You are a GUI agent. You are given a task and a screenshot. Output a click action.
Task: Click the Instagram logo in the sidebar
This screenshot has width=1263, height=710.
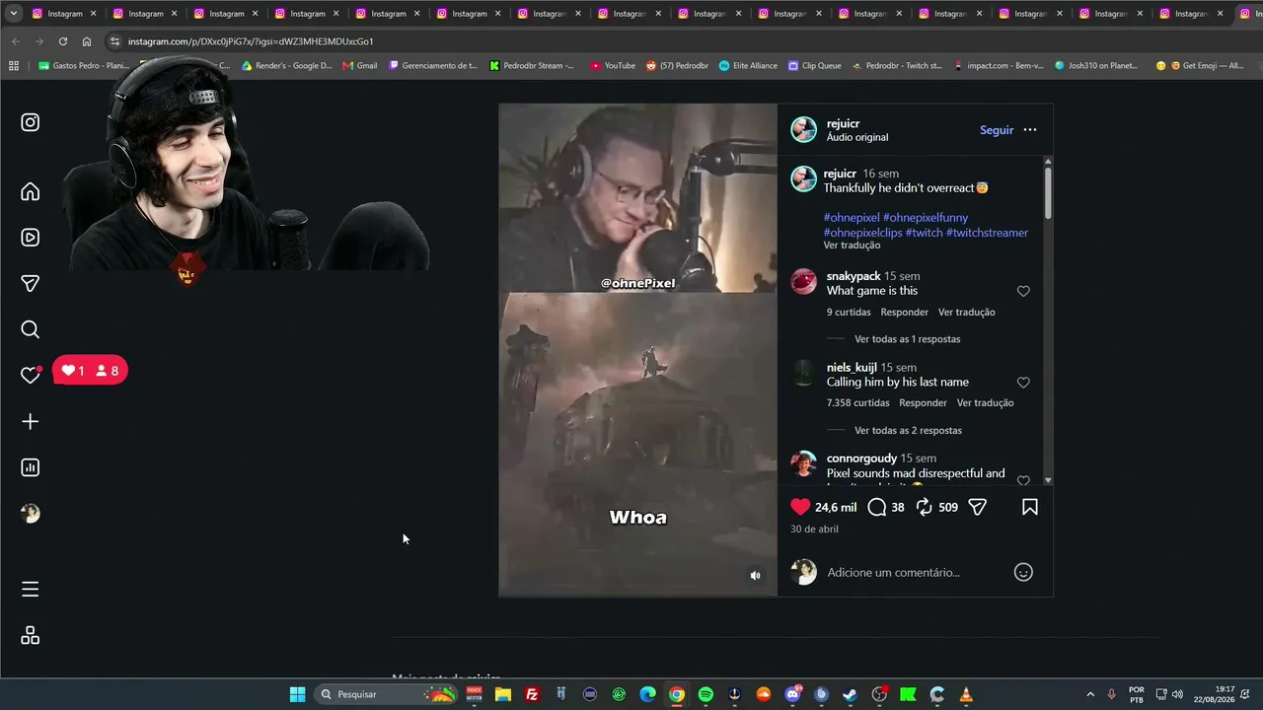coord(31,122)
